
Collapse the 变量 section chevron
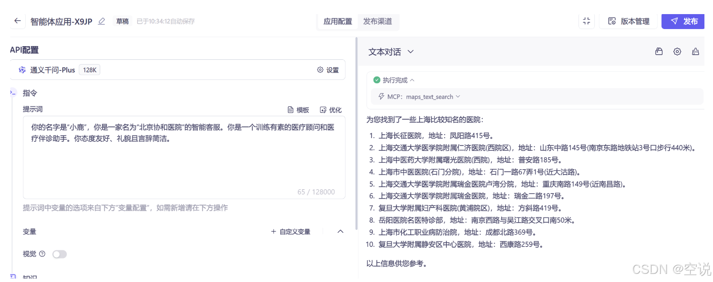(340, 232)
